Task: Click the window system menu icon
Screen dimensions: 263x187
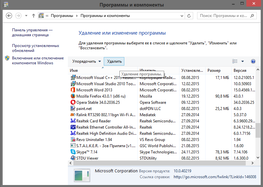Action: point(6,5)
